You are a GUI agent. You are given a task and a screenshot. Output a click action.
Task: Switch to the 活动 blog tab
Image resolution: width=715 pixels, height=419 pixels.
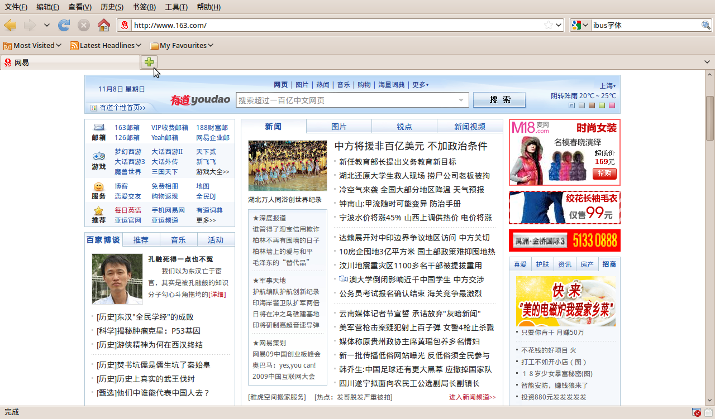tap(216, 240)
